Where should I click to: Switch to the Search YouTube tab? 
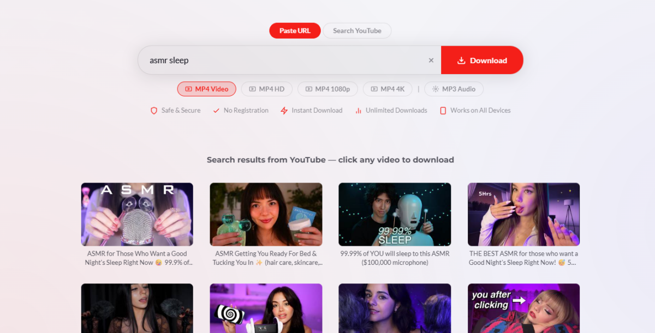357,31
